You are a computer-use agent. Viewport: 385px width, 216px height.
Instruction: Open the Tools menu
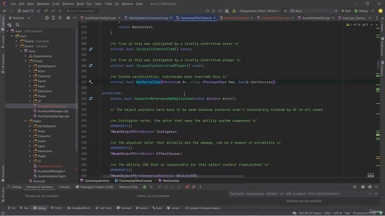point(108,4)
